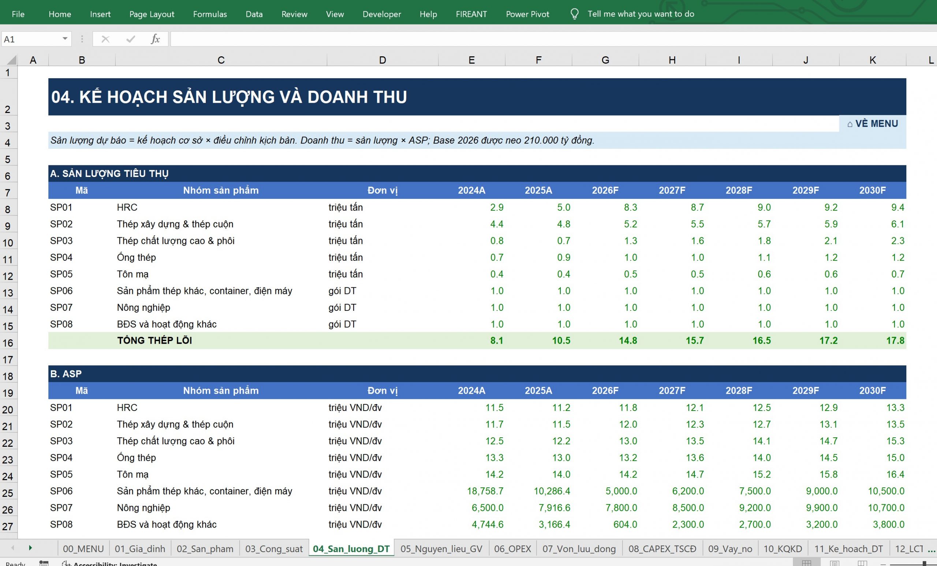Click Accessibility: Investigate in status bar

pos(110,563)
